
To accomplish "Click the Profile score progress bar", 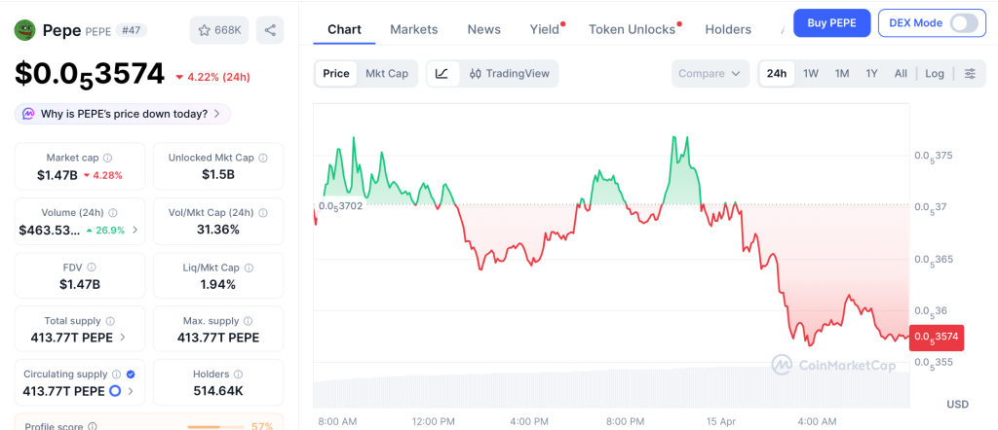I will point(216,426).
